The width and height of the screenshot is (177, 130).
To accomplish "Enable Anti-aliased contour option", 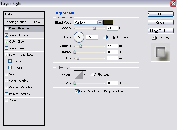I will pos(92,74).
